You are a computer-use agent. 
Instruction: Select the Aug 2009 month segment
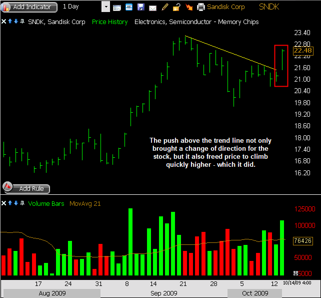coord(52,293)
